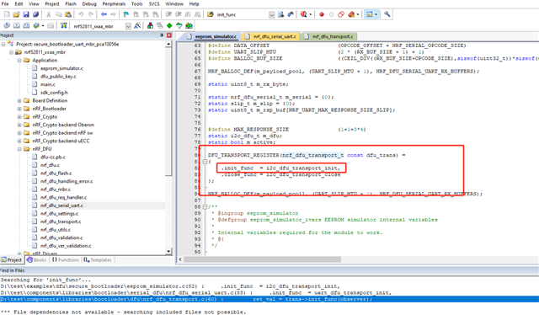Select main.c in the Application folder
539x315 pixels.
[x=48, y=84]
